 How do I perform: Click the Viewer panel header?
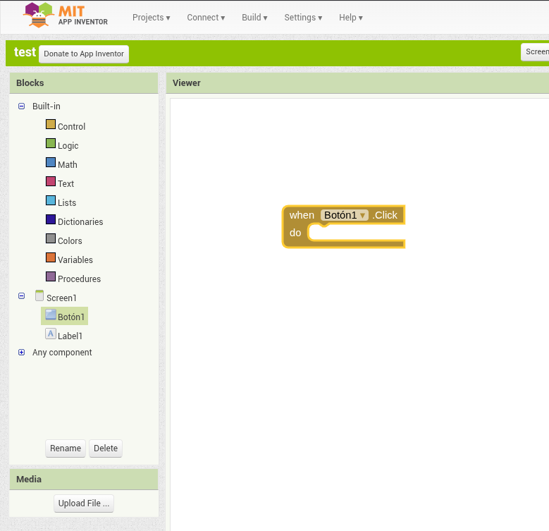[357, 83]
